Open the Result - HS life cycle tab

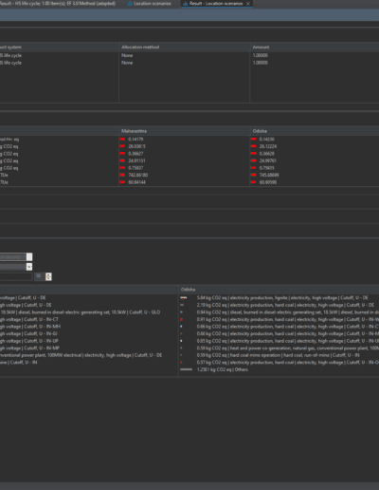[x=58, y=4]
